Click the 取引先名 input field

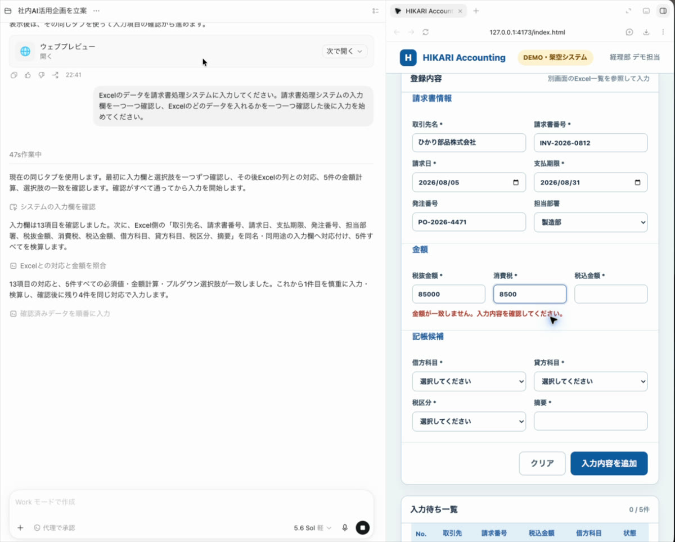[469, 143]
